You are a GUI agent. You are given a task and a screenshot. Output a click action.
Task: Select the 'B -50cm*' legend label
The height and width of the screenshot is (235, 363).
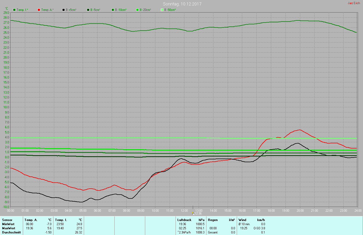[x=170, y=10]
